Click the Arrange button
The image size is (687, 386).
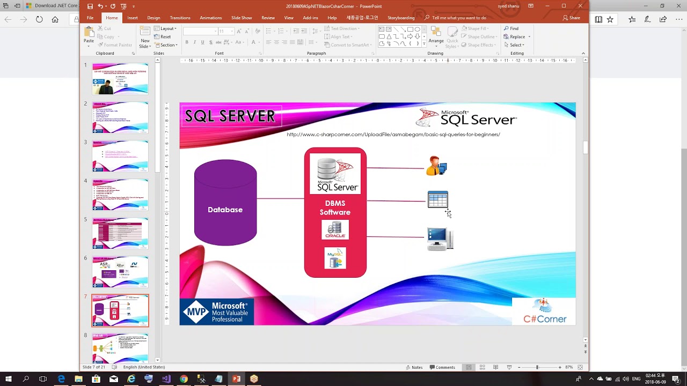(436, 35)
